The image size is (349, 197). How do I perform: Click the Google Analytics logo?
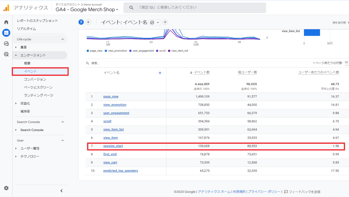(6, 8)
